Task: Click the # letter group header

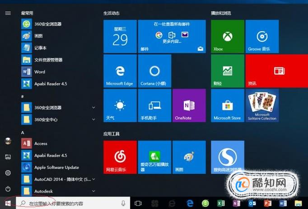Action: coord(23,96)
